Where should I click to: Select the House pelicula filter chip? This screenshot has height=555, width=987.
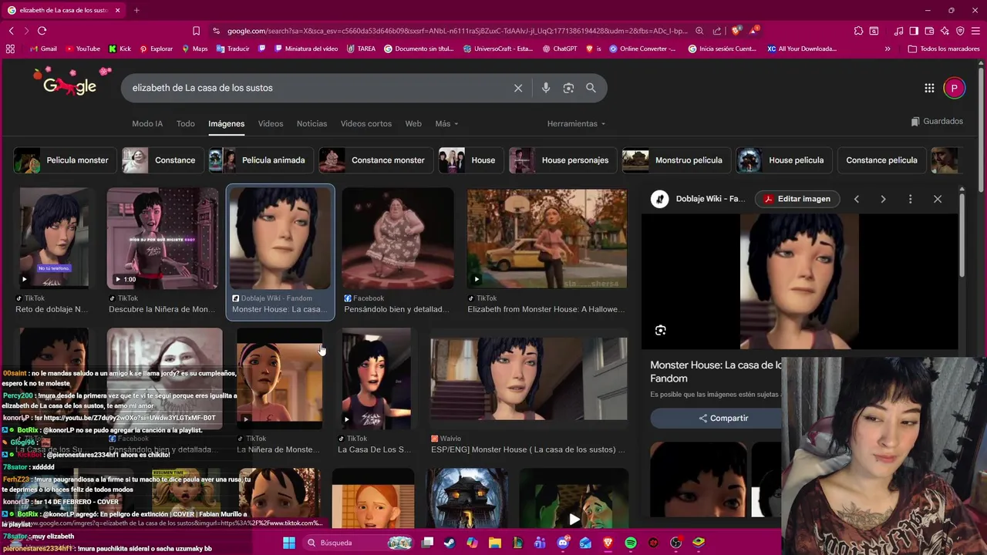pos(783,160)
